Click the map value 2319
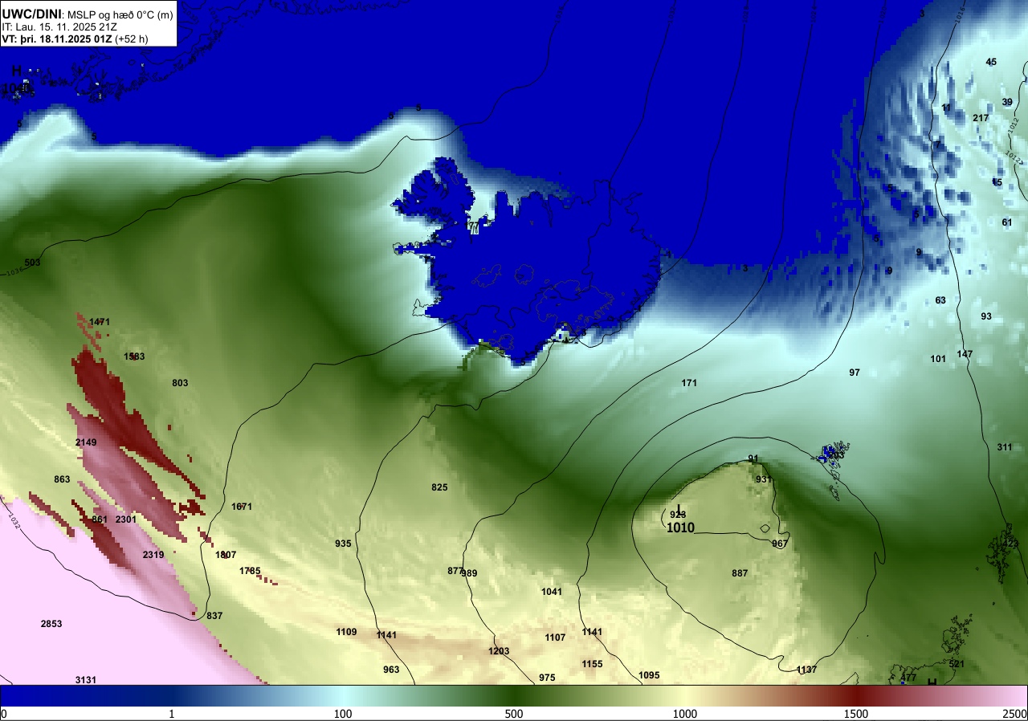Viewport: 1028px width, 721px height. point(153,555)
